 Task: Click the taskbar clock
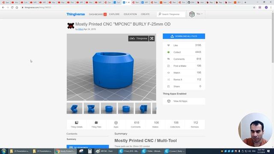(261, 151)
